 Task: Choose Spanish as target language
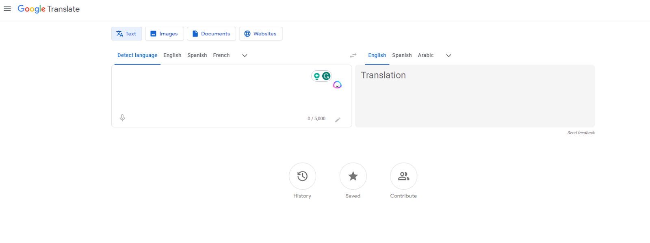(x=402, y=55)
